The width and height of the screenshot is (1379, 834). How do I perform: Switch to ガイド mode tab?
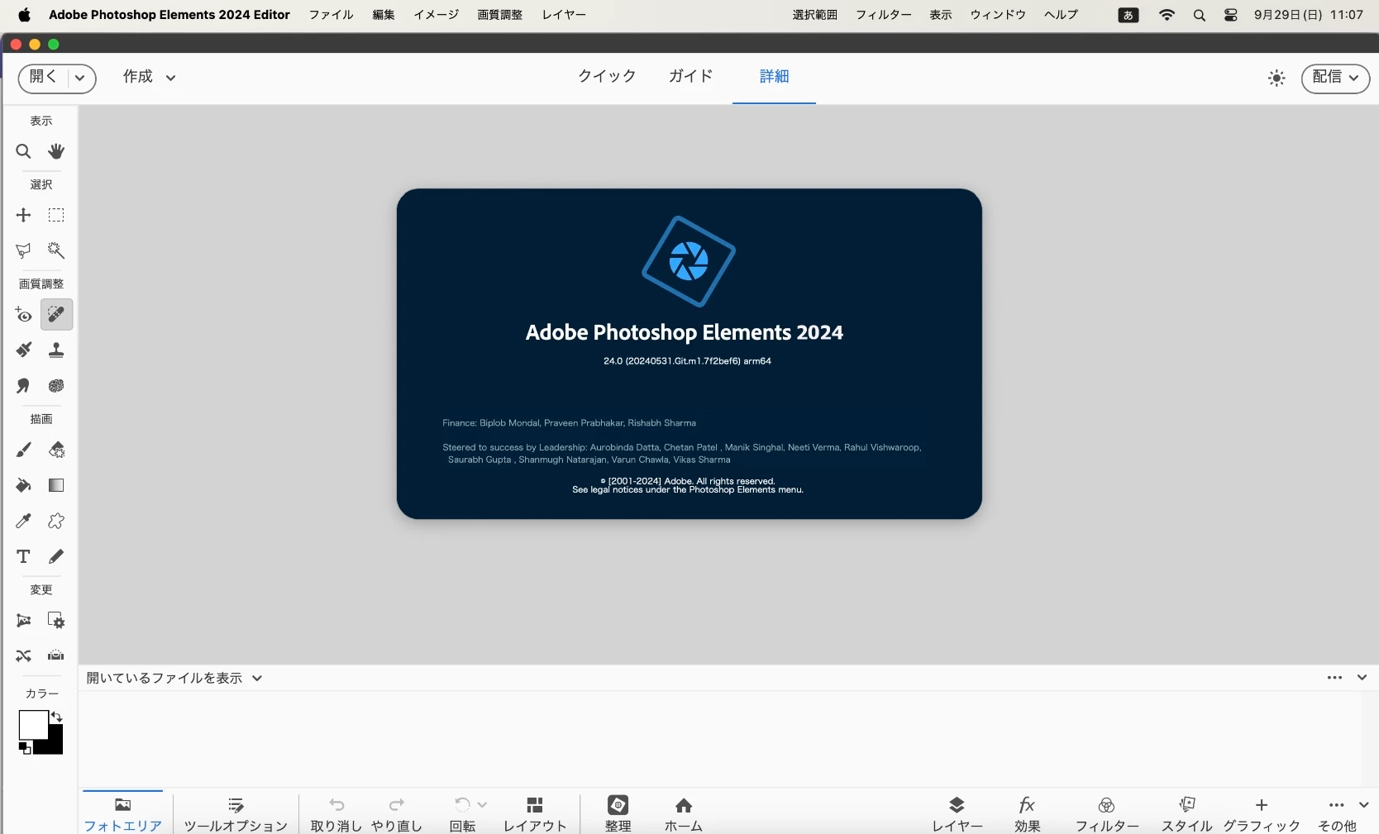point(690,76)
